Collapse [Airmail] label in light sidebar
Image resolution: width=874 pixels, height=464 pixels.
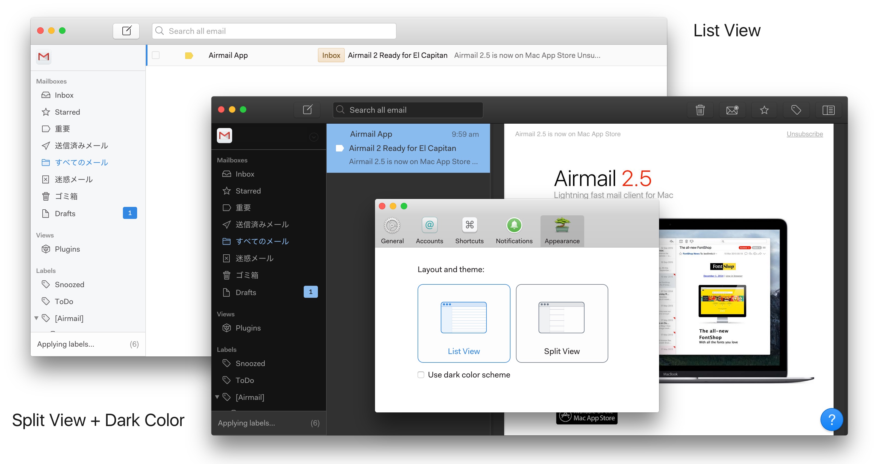tap(36, 318)
